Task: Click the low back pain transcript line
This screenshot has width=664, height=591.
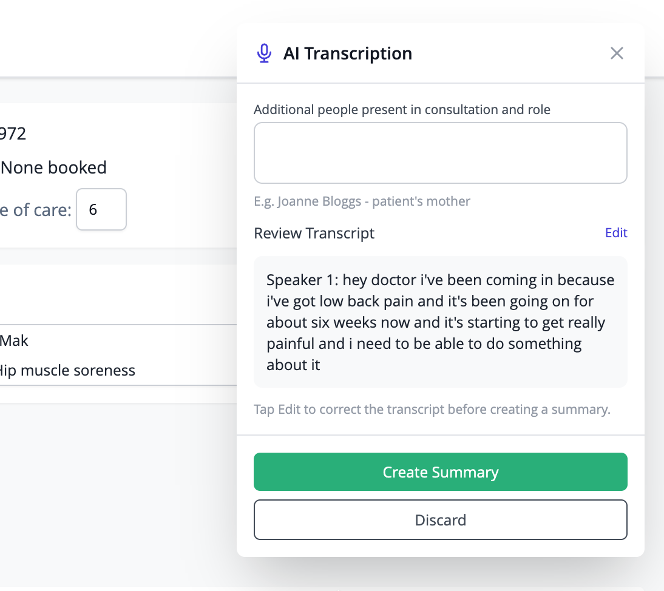Action: click(x=430, y=301)
